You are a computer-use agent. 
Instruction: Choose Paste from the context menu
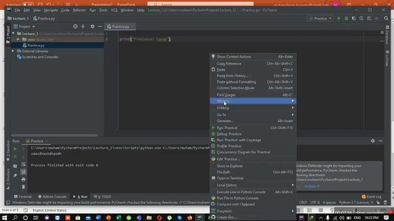tap(253, 69)
